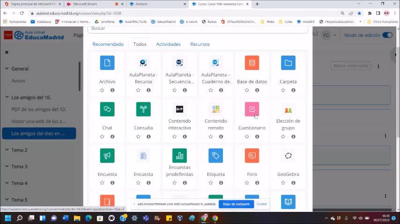Switch to Recomendado tab
The width and height of the screenshot is (400, 224).
[108, 44]
